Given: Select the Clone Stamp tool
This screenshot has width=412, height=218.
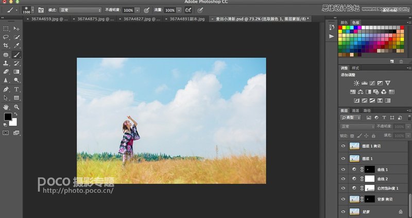Looking at the screenshot, I should coord(6,63).
